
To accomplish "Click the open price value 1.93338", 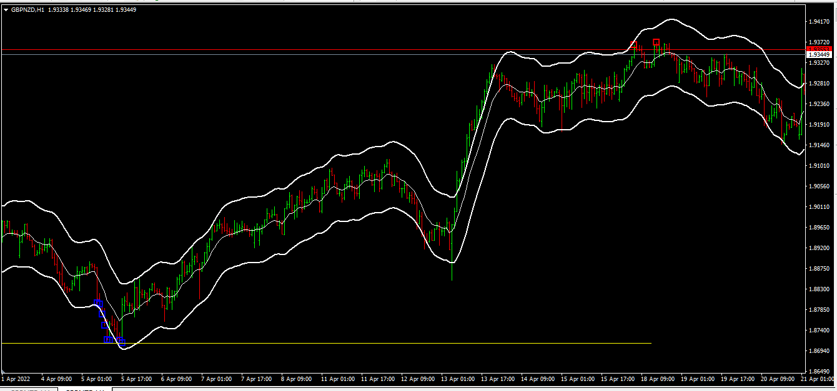I will [x=60, y=9].
